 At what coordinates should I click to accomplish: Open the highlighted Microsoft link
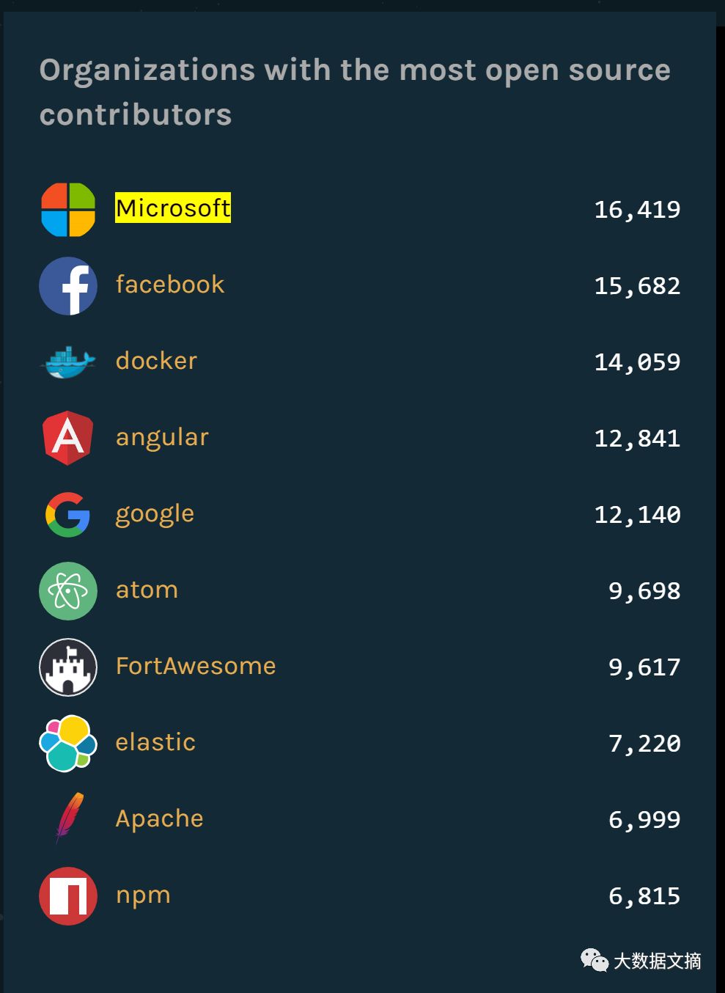(x=173, y=208)
